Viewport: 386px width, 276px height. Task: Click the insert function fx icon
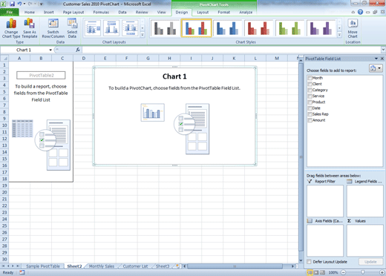pyautogui.click(x=78, y=50)
